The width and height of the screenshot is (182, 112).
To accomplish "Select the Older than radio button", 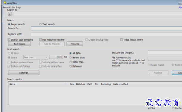I will pyautogui.click(x=70, y=62).
